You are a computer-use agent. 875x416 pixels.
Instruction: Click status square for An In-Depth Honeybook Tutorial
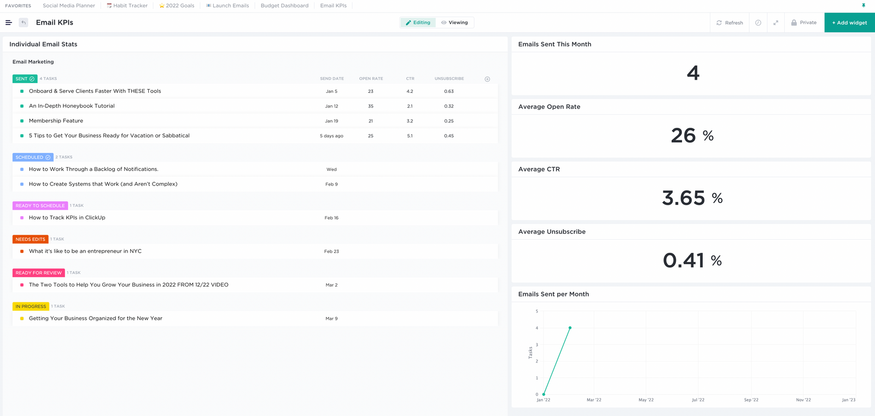[22, 106]
